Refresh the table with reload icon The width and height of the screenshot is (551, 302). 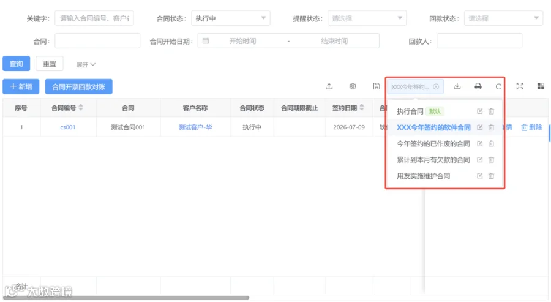(x=498, y=86)
